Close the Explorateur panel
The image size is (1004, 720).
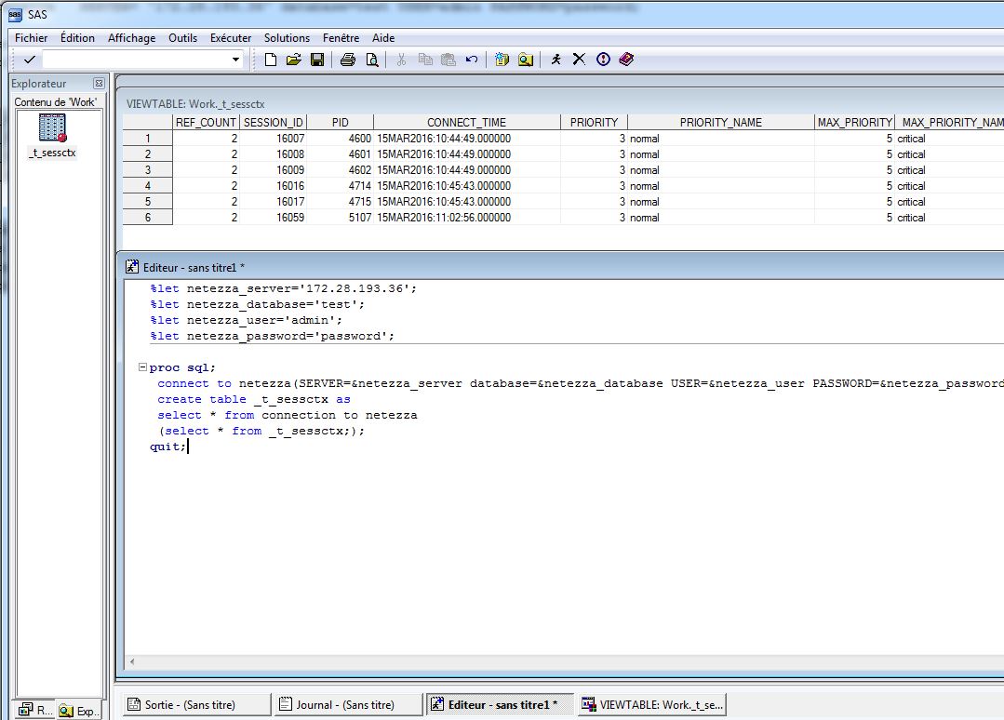click(99, 84)
